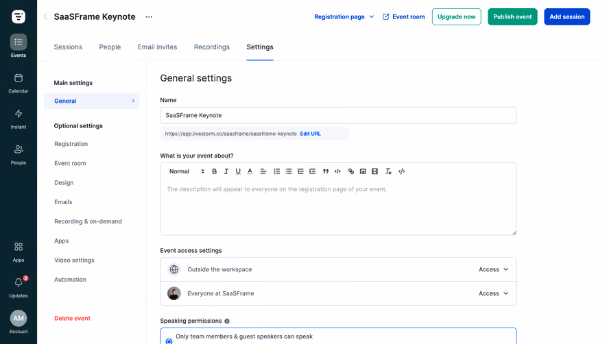Clear text formatting
Viewport: 607px width, 344px height.
(x=388, y=171)
